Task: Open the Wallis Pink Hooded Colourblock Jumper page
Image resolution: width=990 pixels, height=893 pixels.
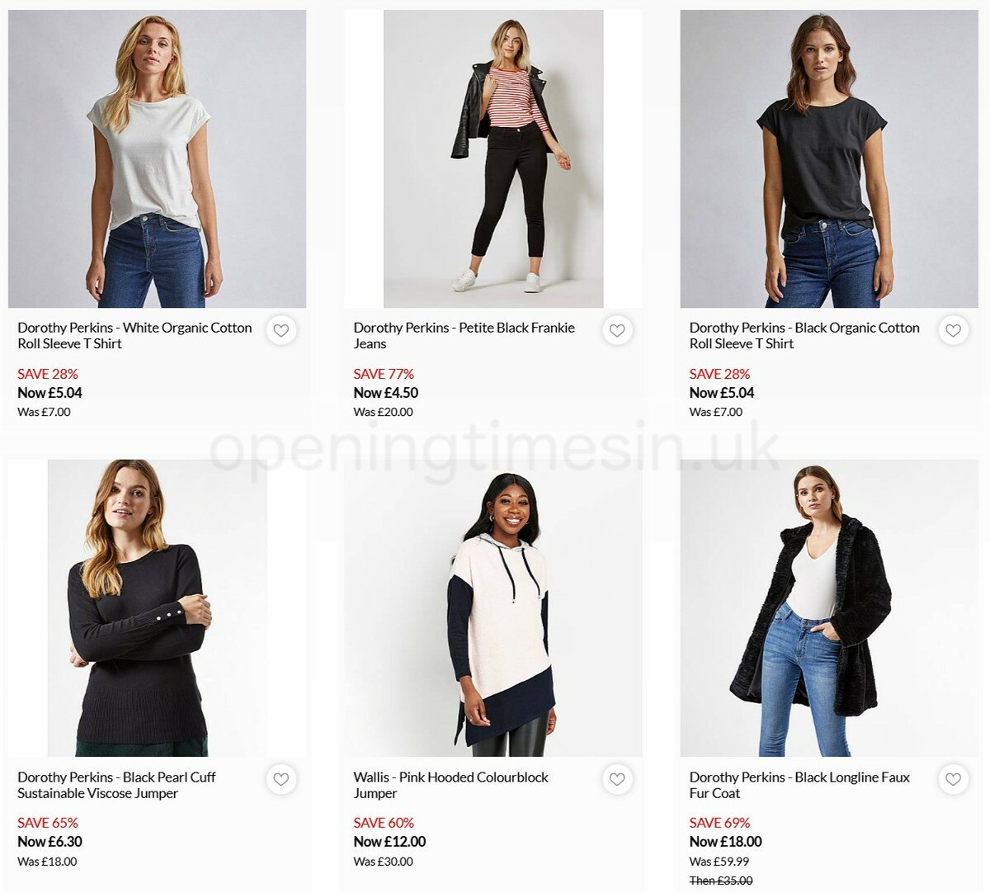Action: click(x=450, y=785)
